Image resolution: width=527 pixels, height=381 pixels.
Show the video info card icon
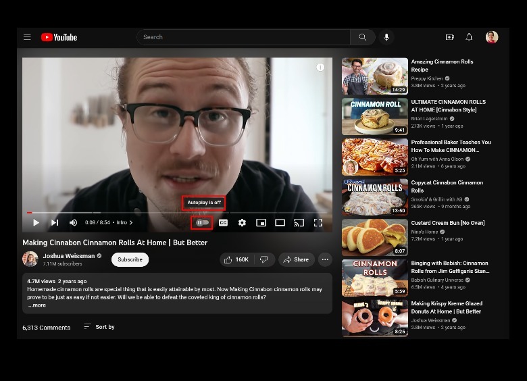[320, 67]
